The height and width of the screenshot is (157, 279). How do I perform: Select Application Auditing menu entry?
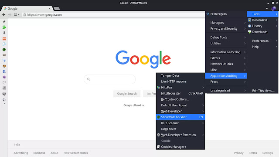coord(226,76)
